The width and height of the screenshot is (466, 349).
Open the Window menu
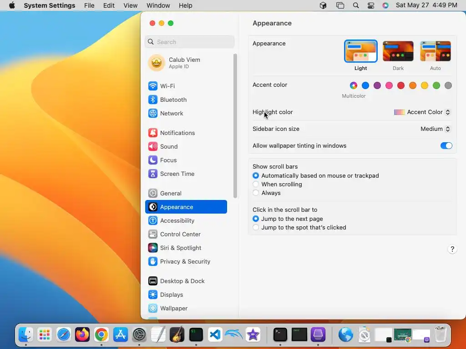(158, 5)
